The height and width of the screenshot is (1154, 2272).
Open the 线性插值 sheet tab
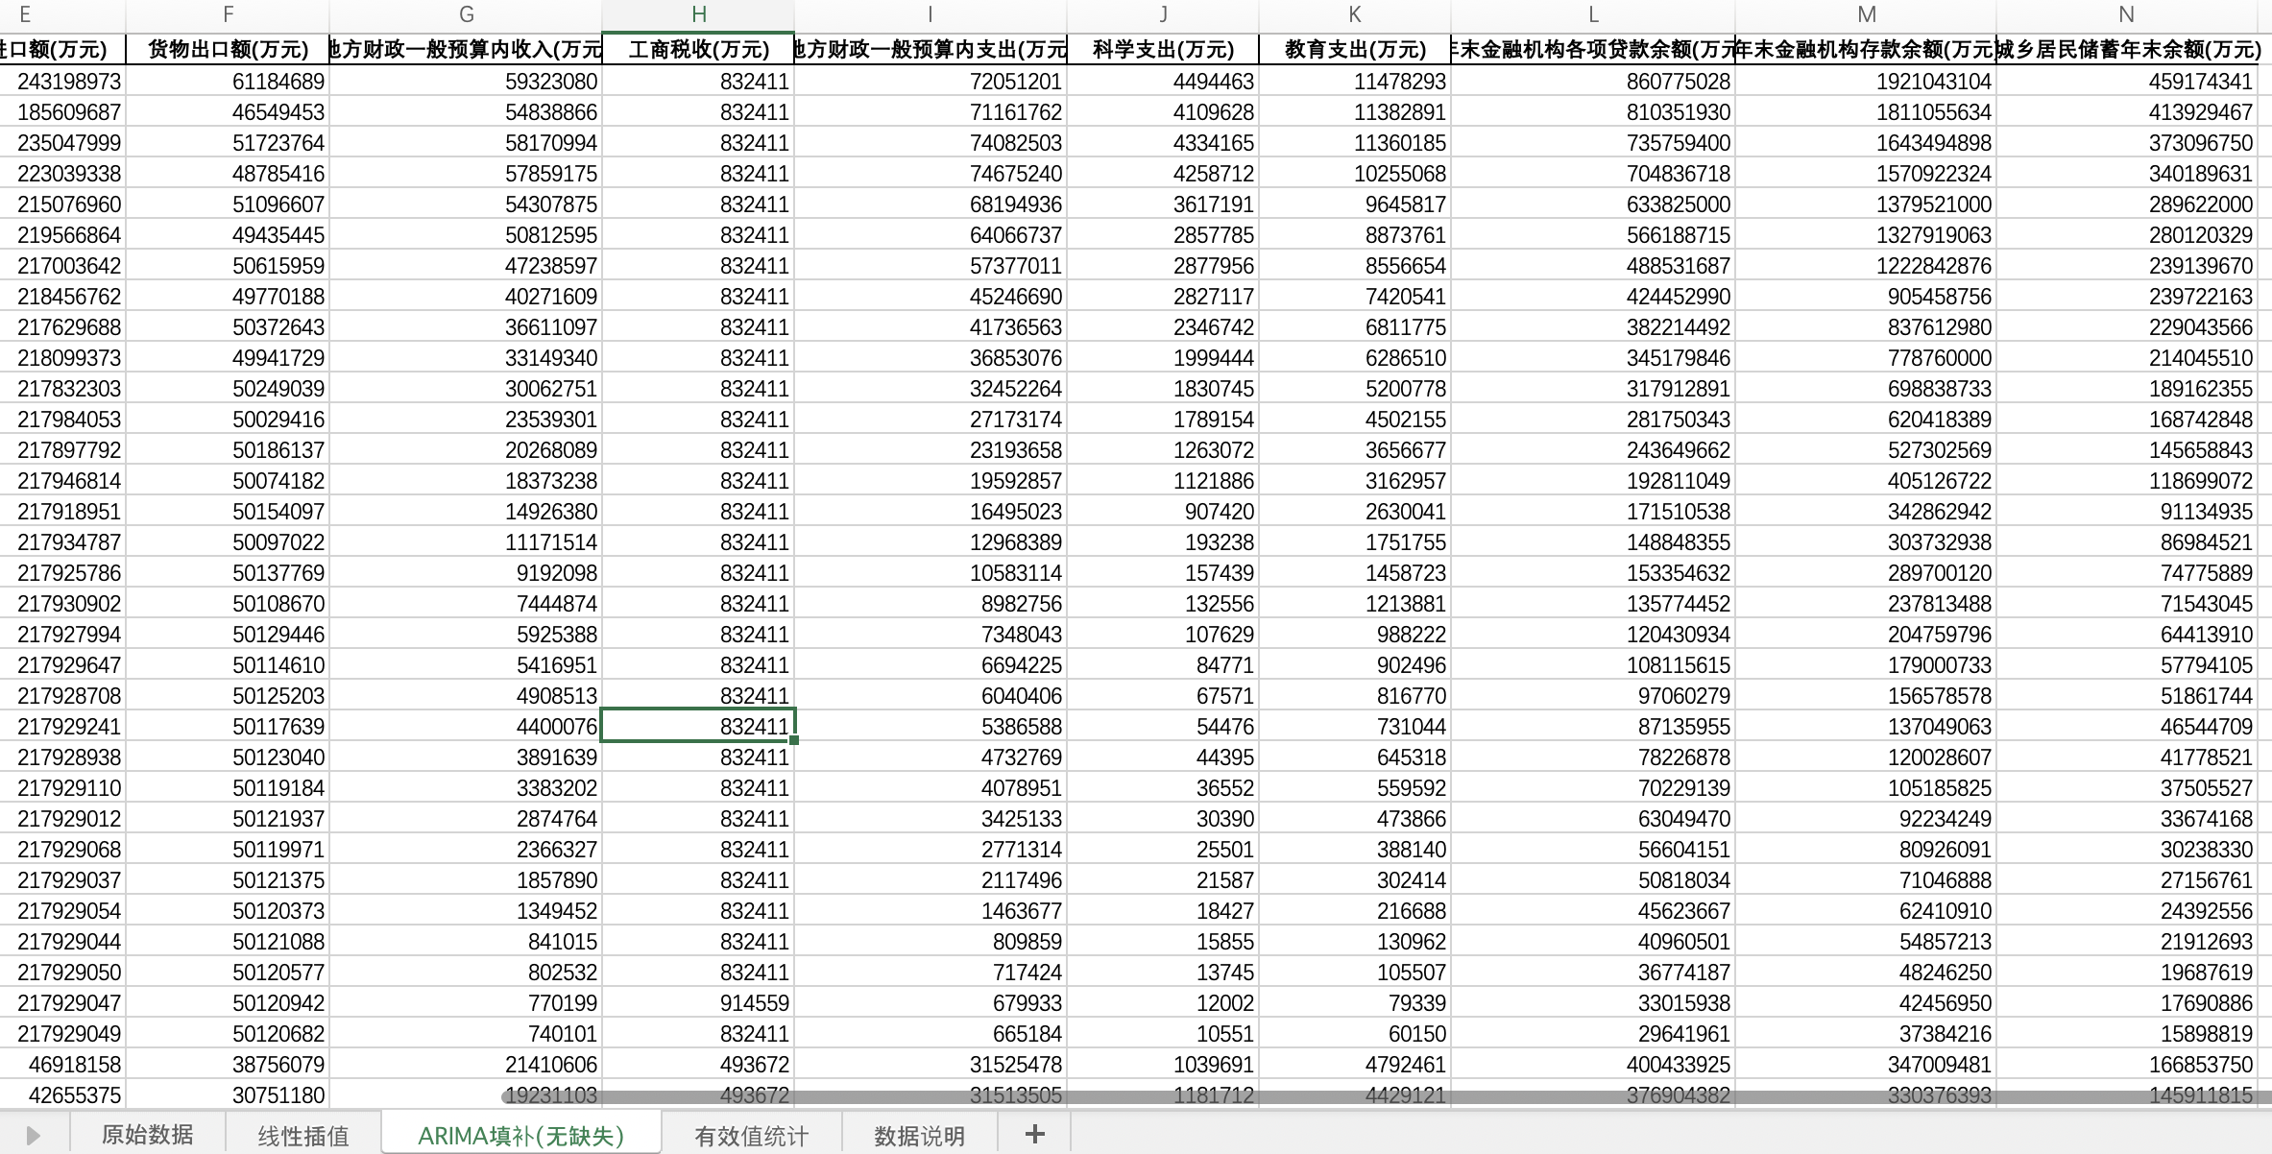[302, 1136]
